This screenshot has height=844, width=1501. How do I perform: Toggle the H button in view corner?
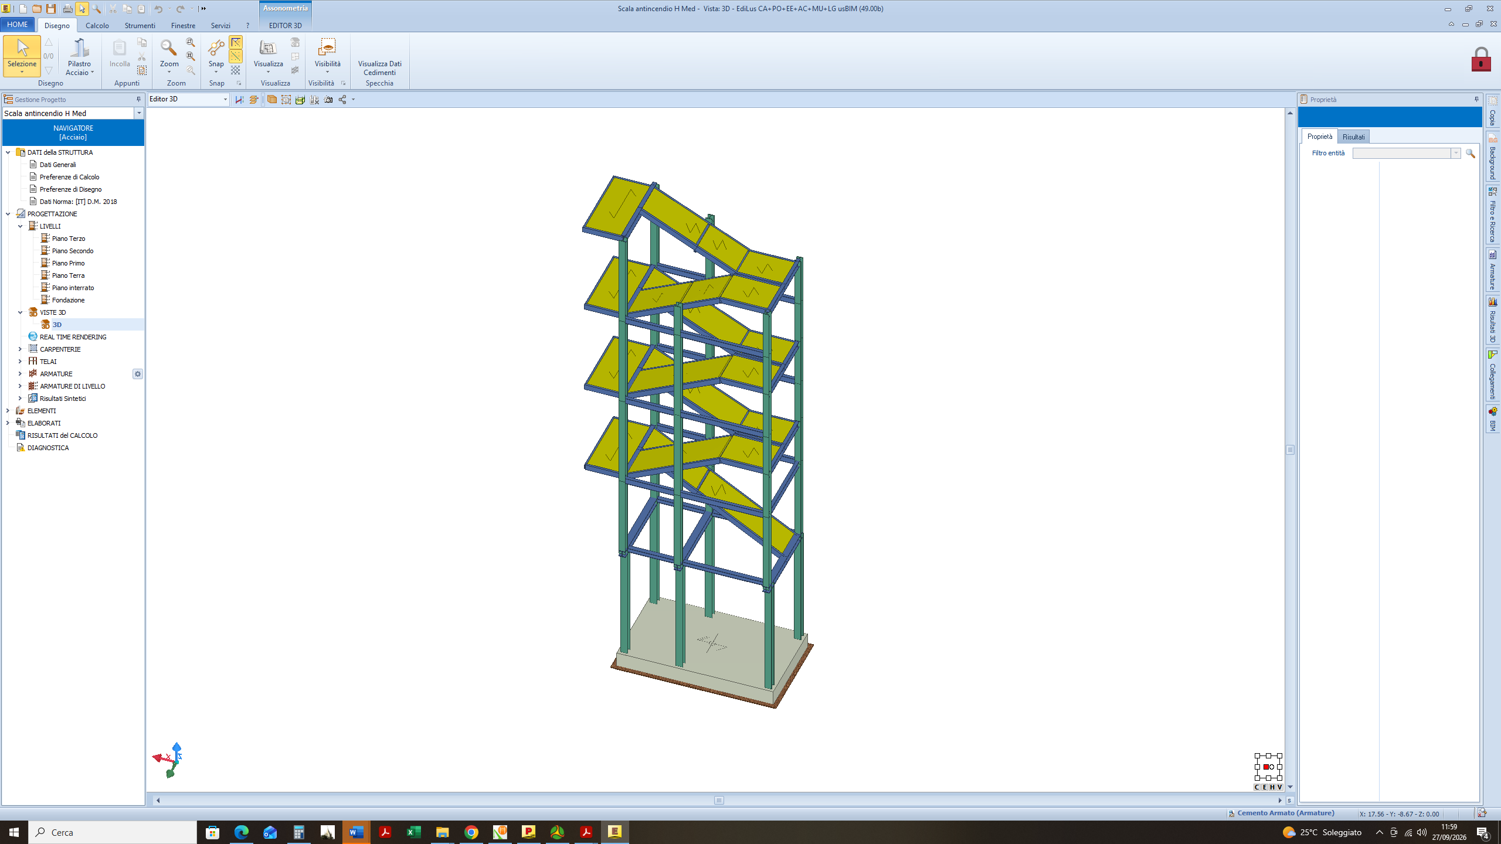[x=1272, y=787]
